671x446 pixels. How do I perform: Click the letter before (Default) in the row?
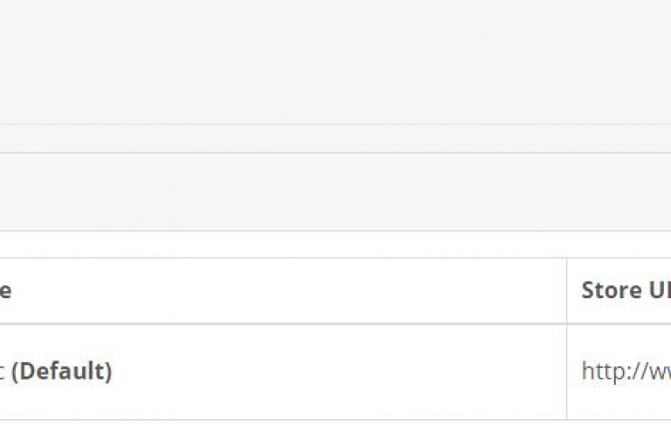(2, 372)
